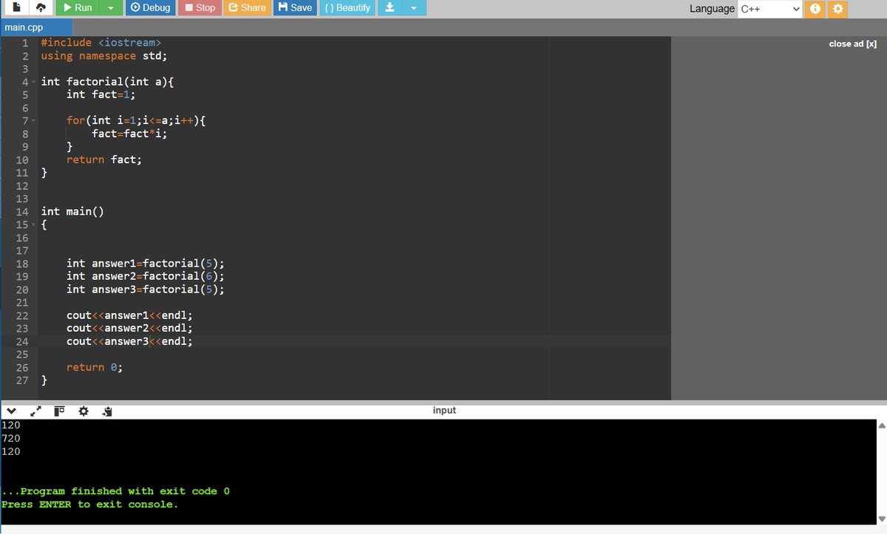Change console layout using the dock panel icon
887x534 pixels.
click(x=58, y=411)
